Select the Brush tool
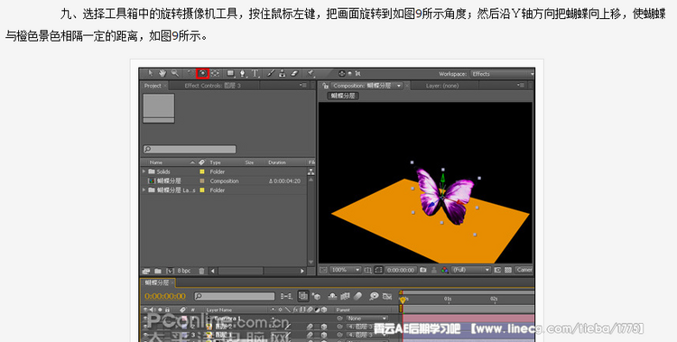The image size is (677, 342). [270, 74]
